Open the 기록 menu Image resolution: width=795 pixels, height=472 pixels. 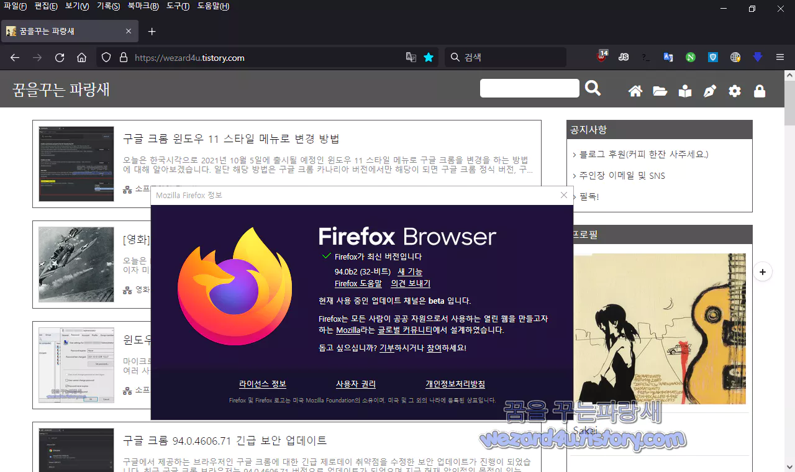point(108,6)
